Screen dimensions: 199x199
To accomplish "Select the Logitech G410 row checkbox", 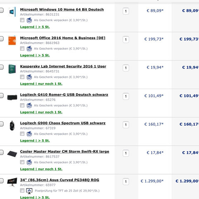I will [1, 95].
